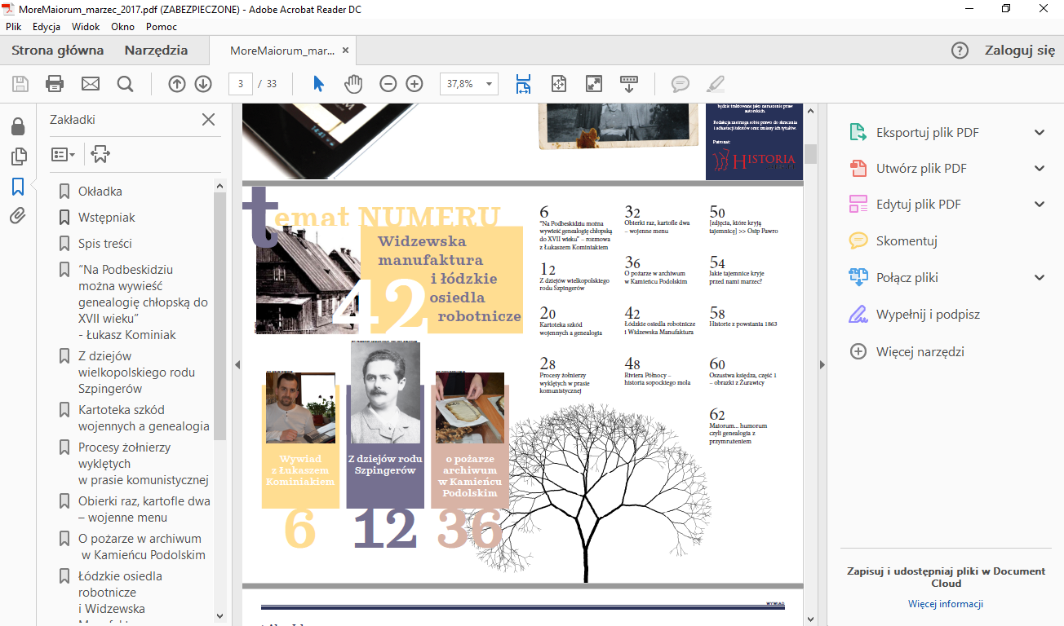Click the page number input field
Image resolution: width=1064 pixels, height=626 pixels.
(x=241, y=84)
